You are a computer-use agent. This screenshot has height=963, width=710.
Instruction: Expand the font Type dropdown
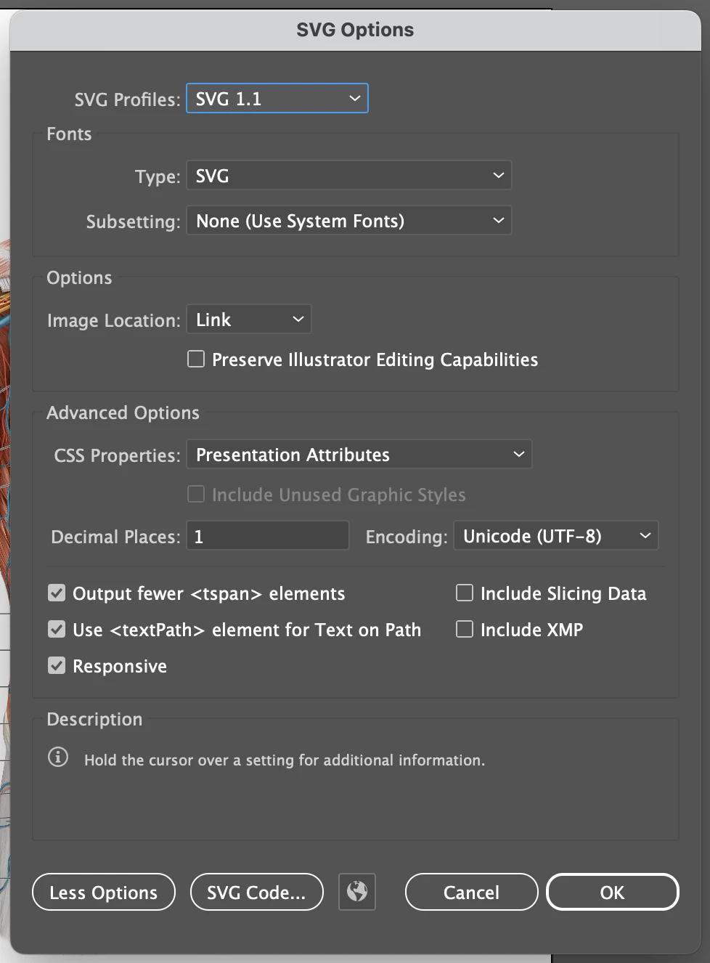349,176
